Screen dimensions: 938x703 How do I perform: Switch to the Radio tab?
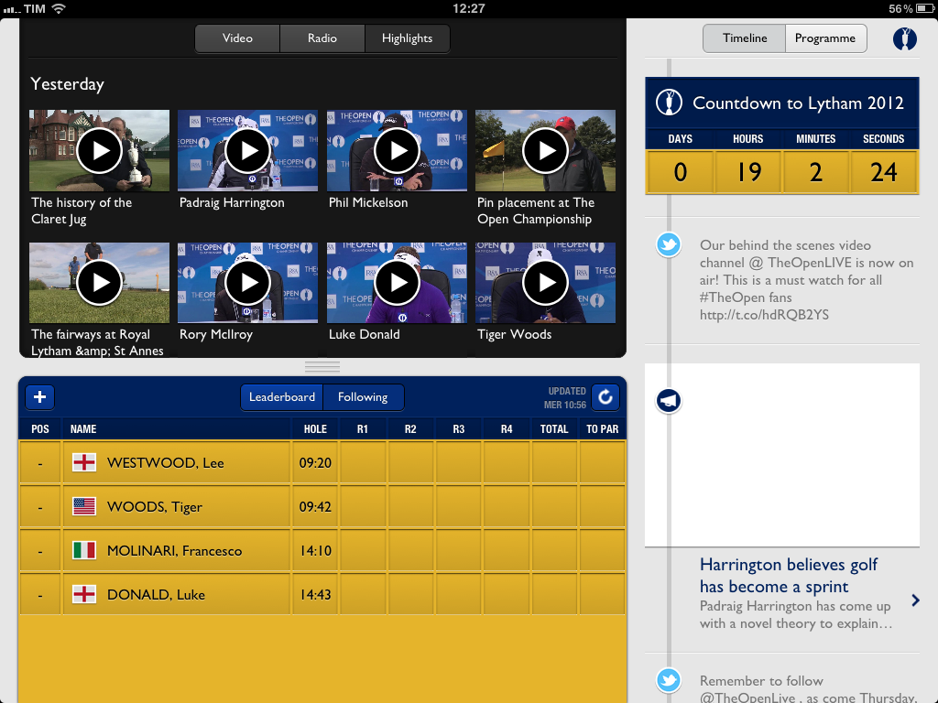322,38
